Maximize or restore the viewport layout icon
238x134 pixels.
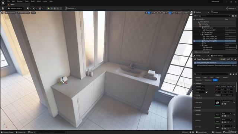click(190, 13)
